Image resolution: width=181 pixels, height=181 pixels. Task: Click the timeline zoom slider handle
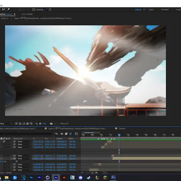pos(92,173)
